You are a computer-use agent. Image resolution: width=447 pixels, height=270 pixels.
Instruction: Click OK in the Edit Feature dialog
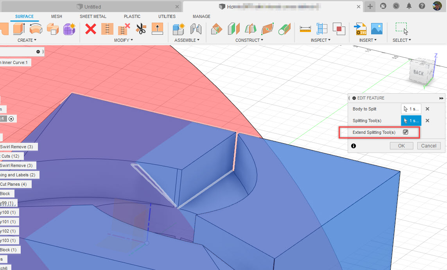(x=401, y=146)
